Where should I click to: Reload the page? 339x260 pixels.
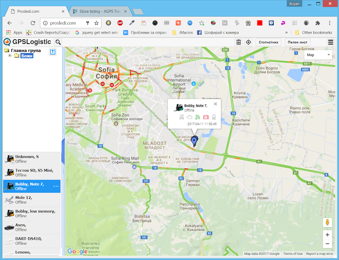pos(33,23)
